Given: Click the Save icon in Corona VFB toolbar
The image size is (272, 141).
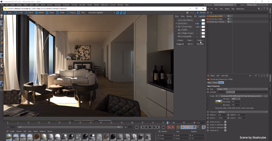Looking at the screenshot, I should (5, 13).
